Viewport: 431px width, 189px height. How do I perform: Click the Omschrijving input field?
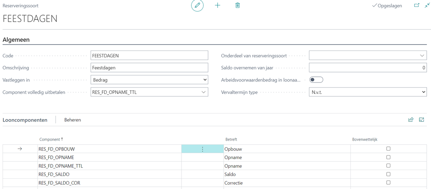[149, 68]
